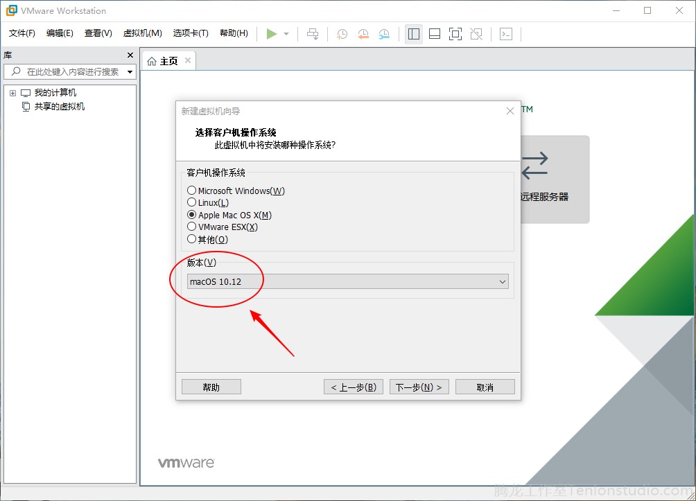Open the 文件(F) menu
This screenshot has height=501, width=696.
pyautogui.click(x=21, y=33)
